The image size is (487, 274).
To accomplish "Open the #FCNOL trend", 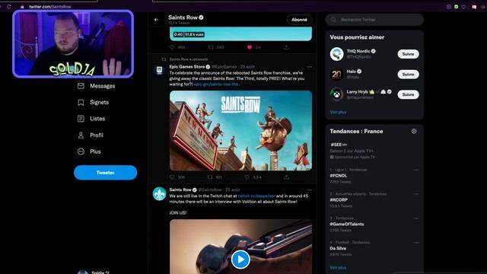I will (x=338, y=176).
